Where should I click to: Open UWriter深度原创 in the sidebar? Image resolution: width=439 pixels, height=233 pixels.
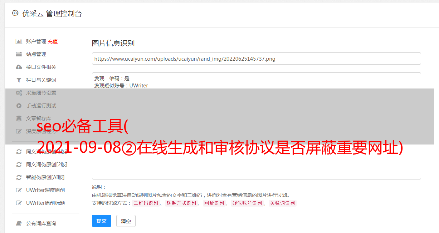pos(45,190)
